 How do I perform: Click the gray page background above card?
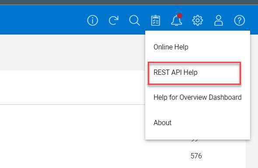coord(73,52)
